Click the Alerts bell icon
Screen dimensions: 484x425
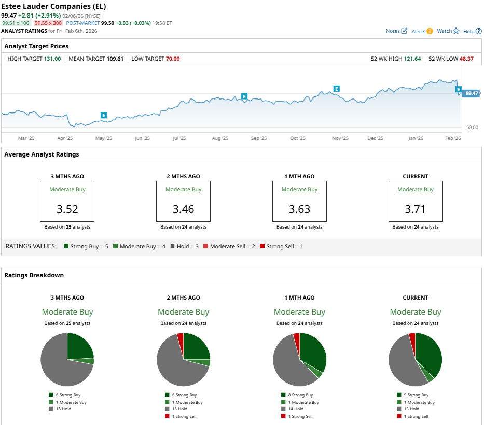pyautogui.click(x=430, y=31)
